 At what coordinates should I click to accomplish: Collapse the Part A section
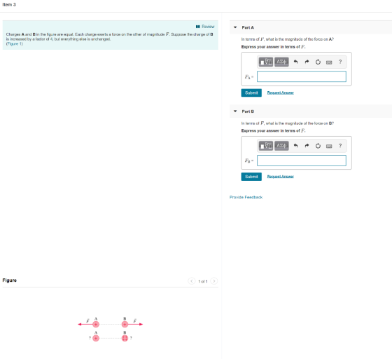click(x=235, y=27)
